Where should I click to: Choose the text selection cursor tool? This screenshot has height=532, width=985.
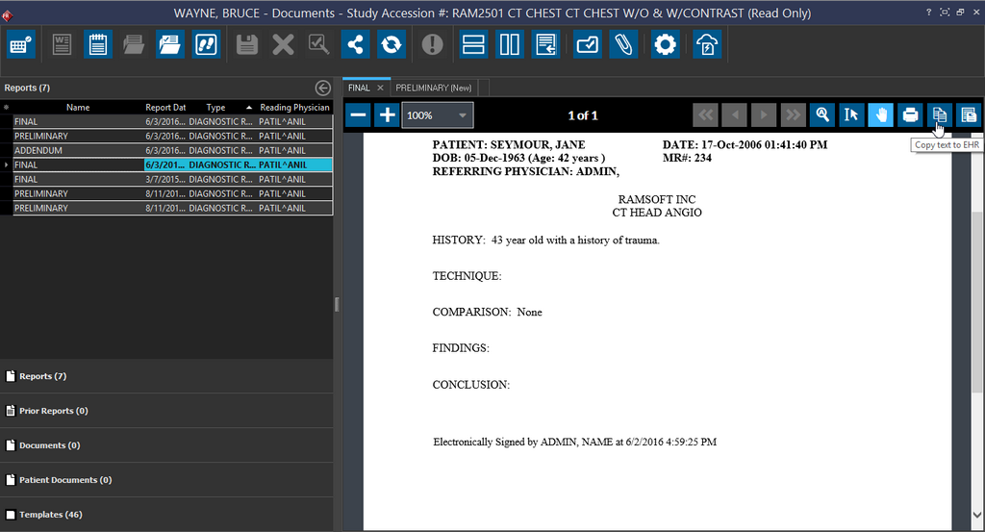coord(851,115)
